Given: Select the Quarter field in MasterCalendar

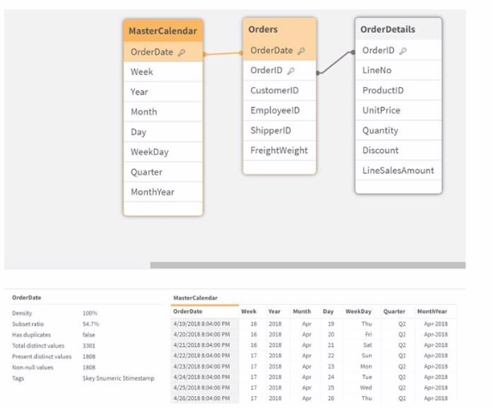Looking at the screenshot, I should (x=163, y=172).
